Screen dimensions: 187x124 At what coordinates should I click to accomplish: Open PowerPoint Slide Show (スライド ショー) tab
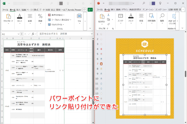tap(161, 10)
